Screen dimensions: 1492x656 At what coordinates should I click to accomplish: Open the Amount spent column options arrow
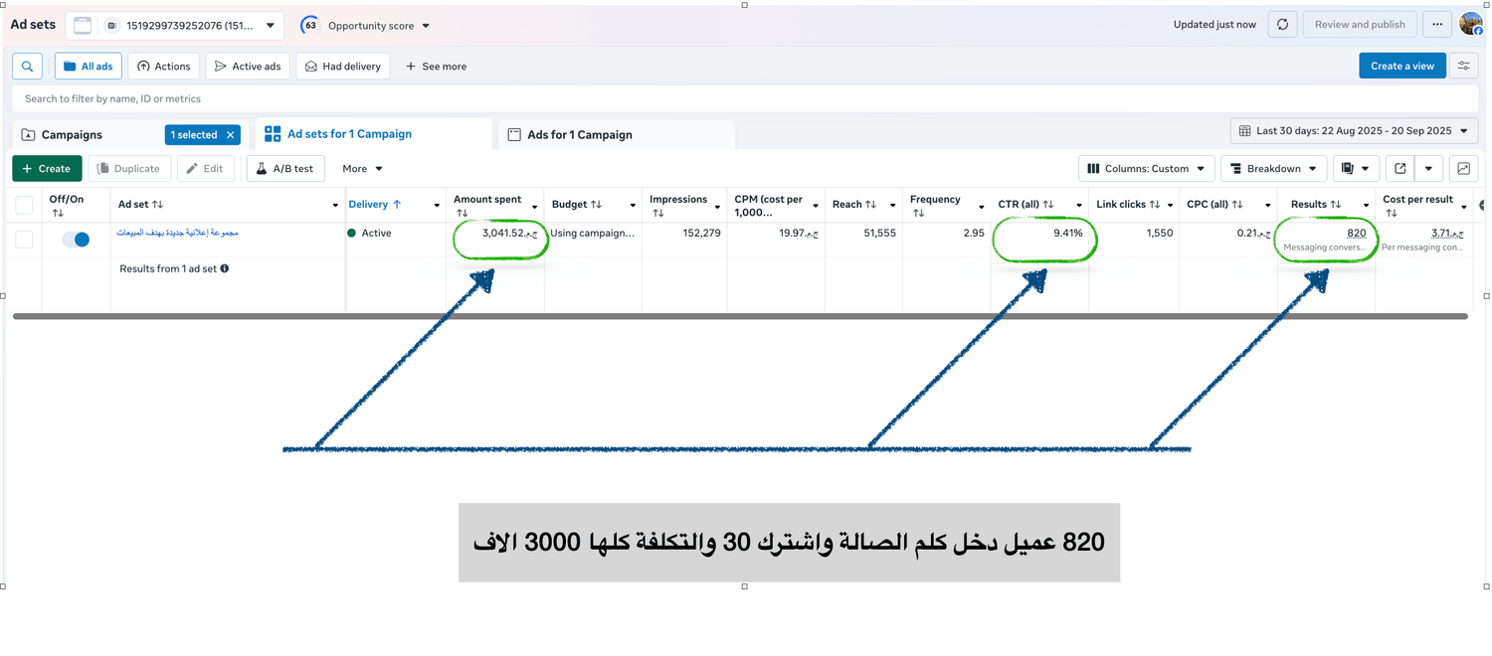(534, 207)
